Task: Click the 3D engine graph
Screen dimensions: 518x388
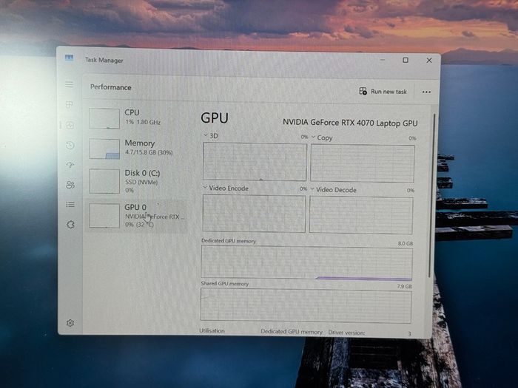Action: tap(255, 162)
